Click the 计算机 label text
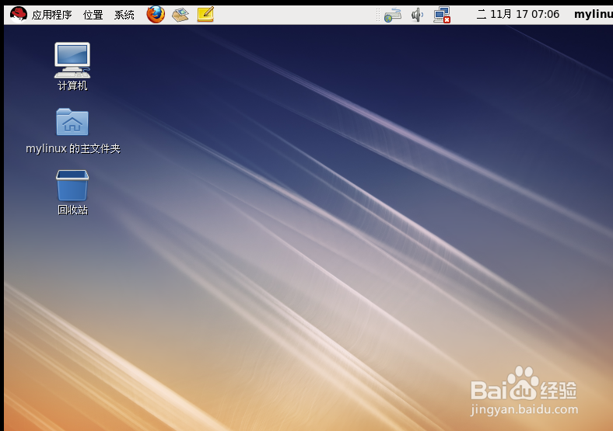The width and height of the screenshot is (613, 431). pyautogui.click(x=72, y=85)
